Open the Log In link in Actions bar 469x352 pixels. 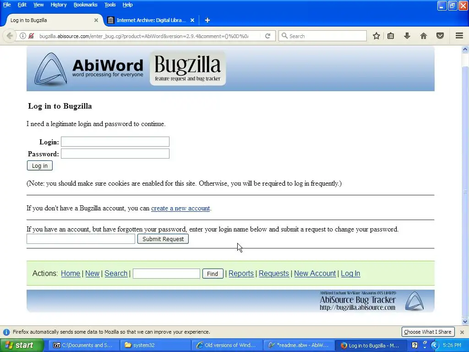[x=350, y=273]
